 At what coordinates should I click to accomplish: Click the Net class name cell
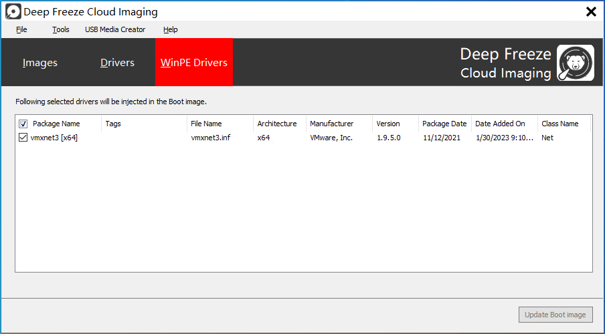[547, 138]
